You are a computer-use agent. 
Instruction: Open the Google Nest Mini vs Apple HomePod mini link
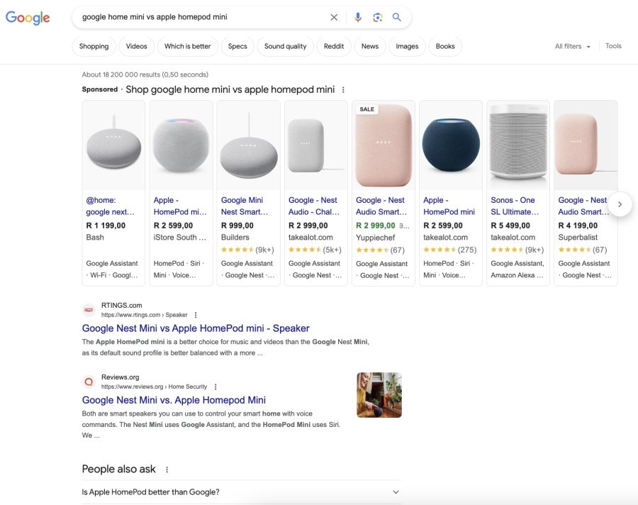click(x=196, y=328)
